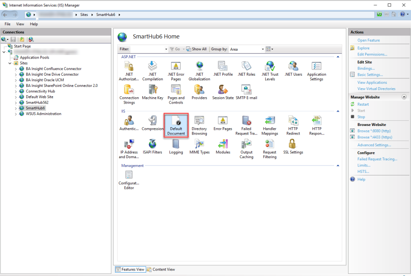
Task: Open the View menu
Action: [x=20, y=24]
